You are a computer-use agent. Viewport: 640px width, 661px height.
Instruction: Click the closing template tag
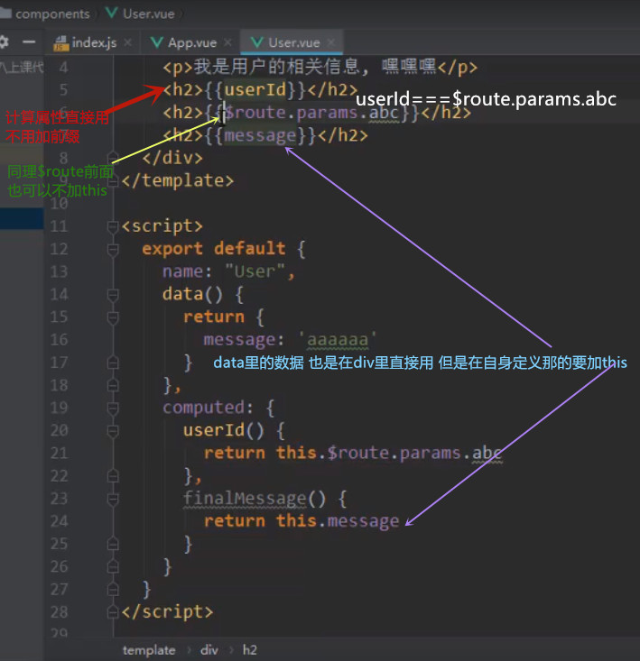(x=177, y=181)
